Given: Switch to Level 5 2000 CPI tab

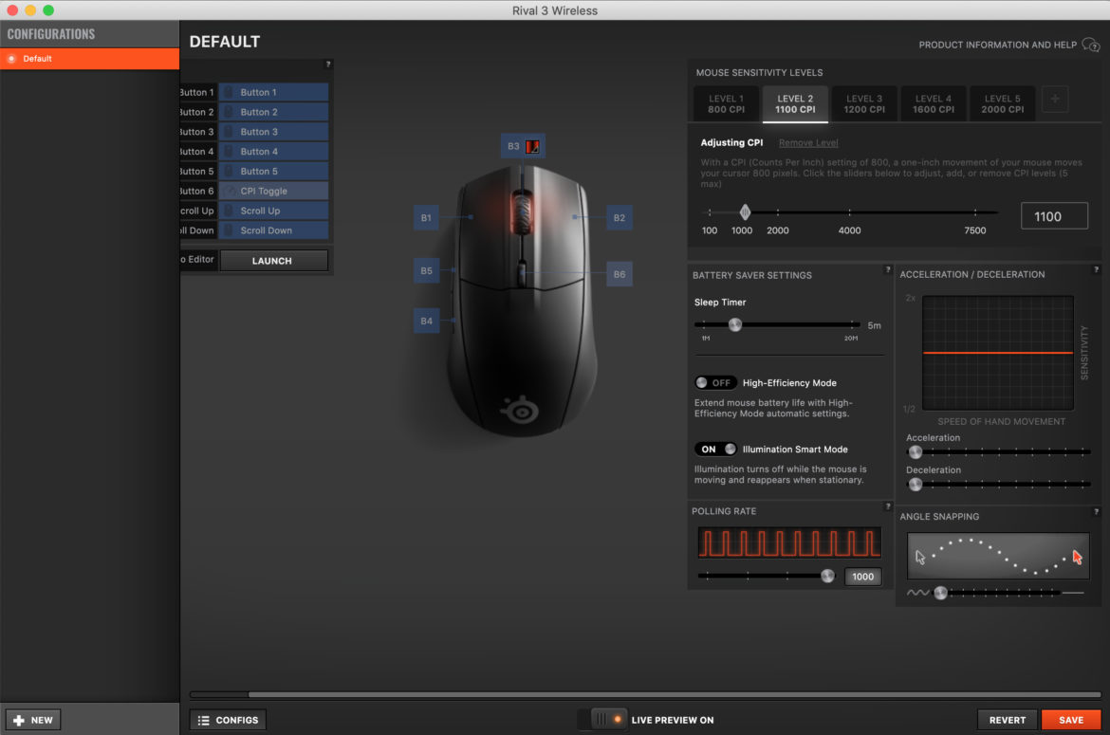Looking at the screenshot, I should (x=1003, y=103).
